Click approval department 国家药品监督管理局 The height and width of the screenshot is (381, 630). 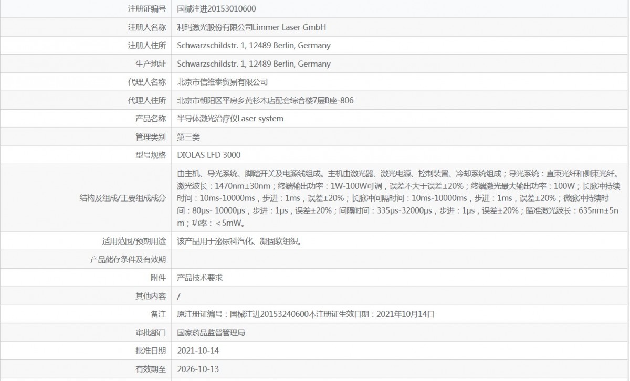pyautogui.click(x=211, y=333)
